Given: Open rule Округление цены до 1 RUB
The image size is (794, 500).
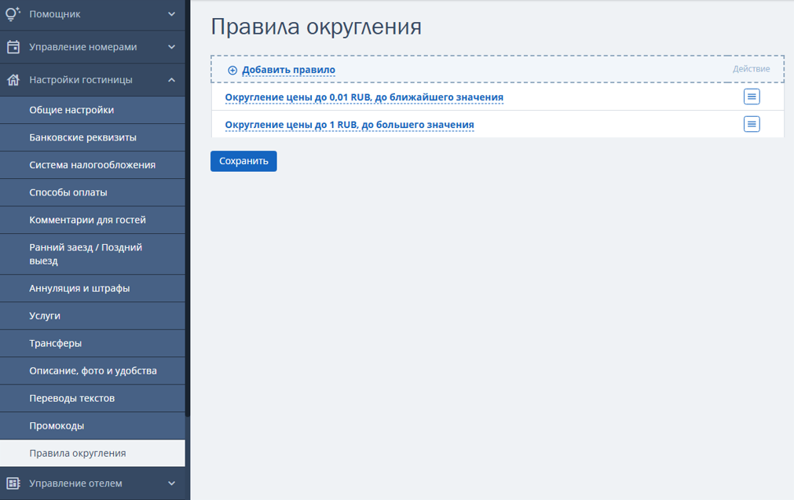Looking at the screenshot, I should click(349, 125).
